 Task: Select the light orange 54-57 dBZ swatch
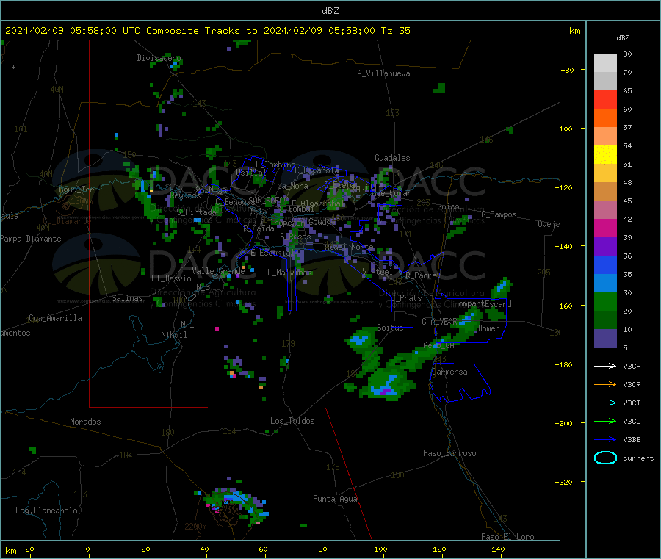[x=605, y=136]
